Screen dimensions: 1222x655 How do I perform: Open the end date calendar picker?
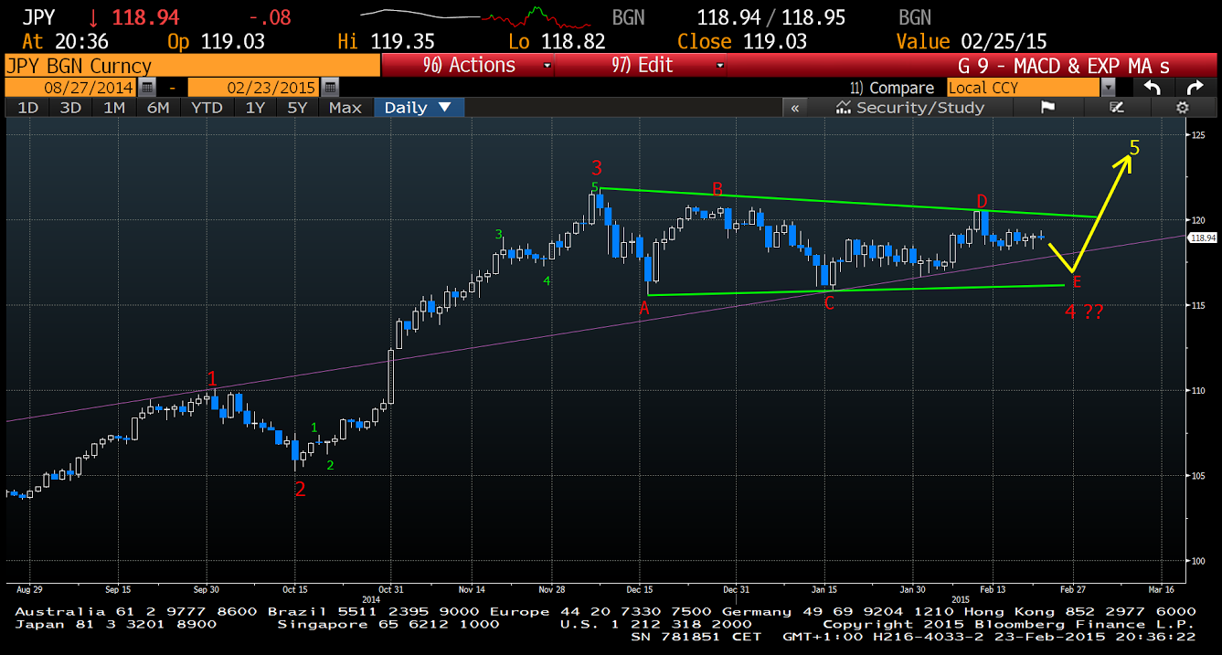tap(330, 88)
